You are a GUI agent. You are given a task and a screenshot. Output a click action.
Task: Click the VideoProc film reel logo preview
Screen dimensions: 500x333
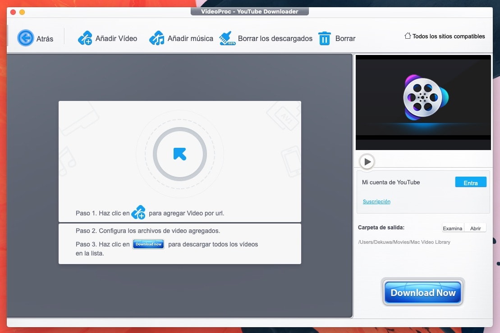(425, 97)
